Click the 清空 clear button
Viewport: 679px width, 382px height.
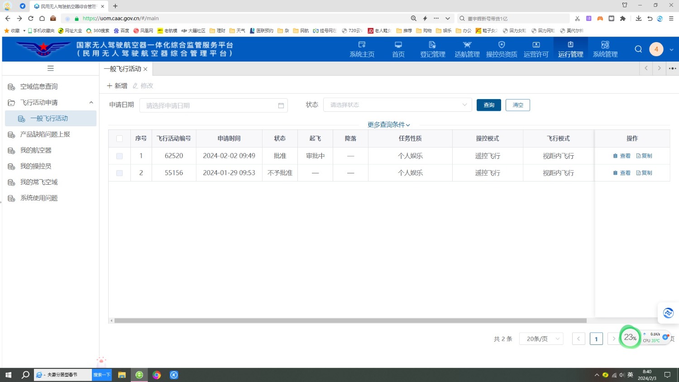coord(518,105)
